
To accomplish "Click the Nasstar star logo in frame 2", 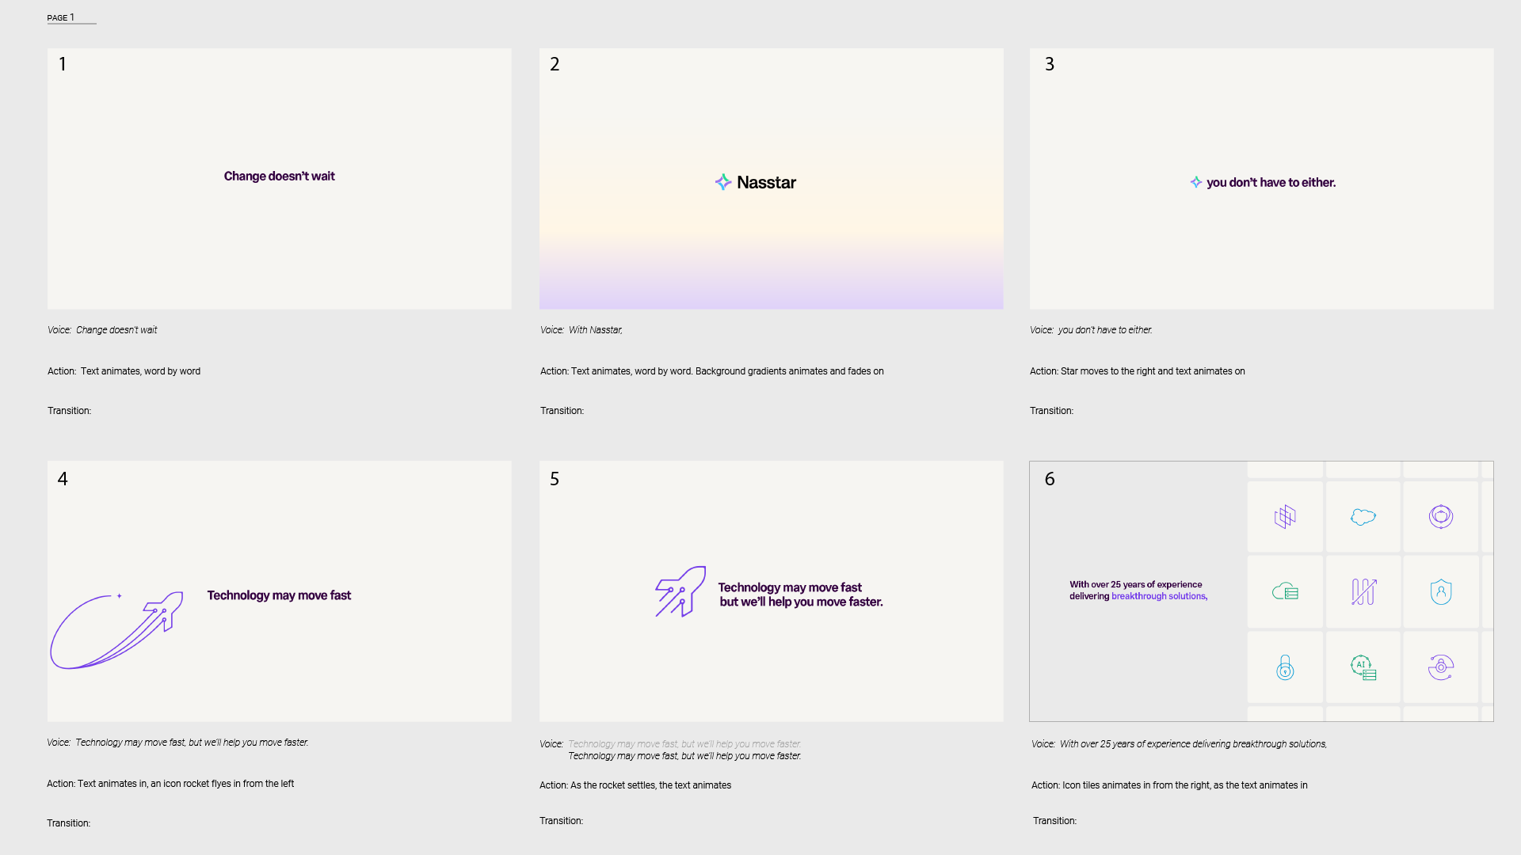I will coord(722,182).
